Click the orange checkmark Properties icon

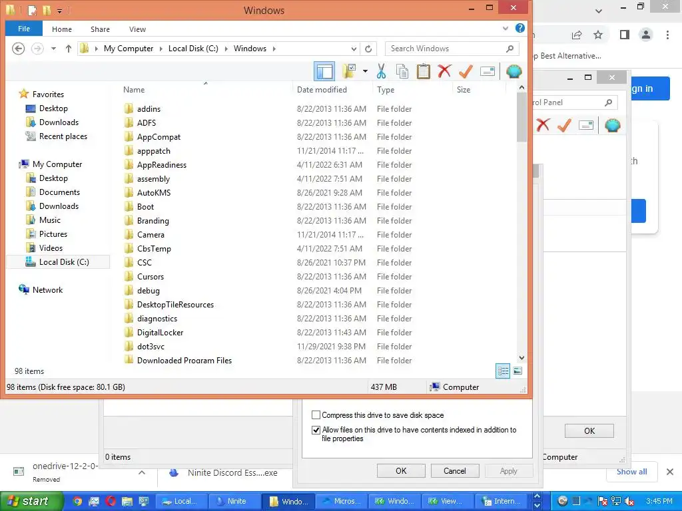(466, 71)
